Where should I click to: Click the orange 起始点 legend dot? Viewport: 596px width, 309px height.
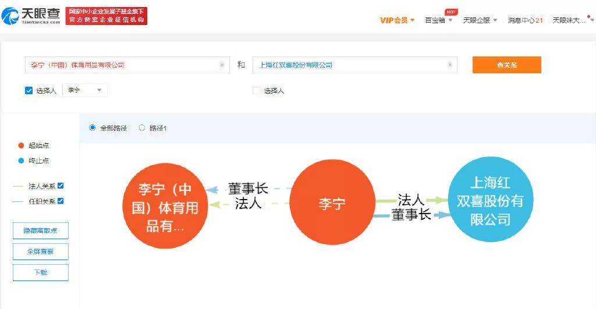tap(21, 145)
